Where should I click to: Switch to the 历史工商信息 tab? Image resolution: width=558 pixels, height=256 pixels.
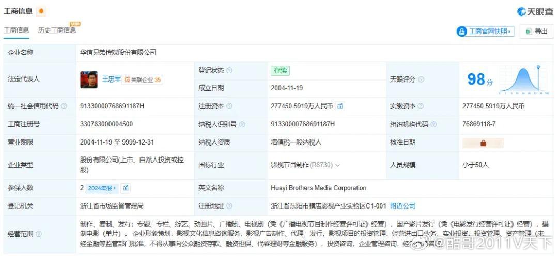click(57, 30)
